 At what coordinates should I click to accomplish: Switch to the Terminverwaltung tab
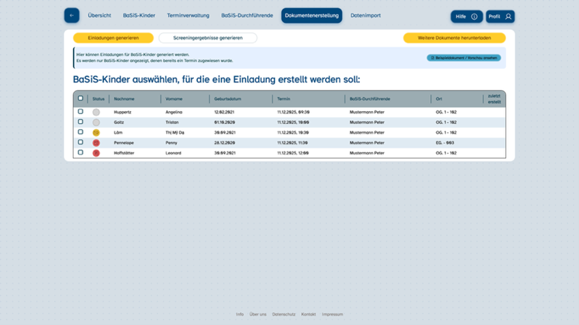point(188,16)
